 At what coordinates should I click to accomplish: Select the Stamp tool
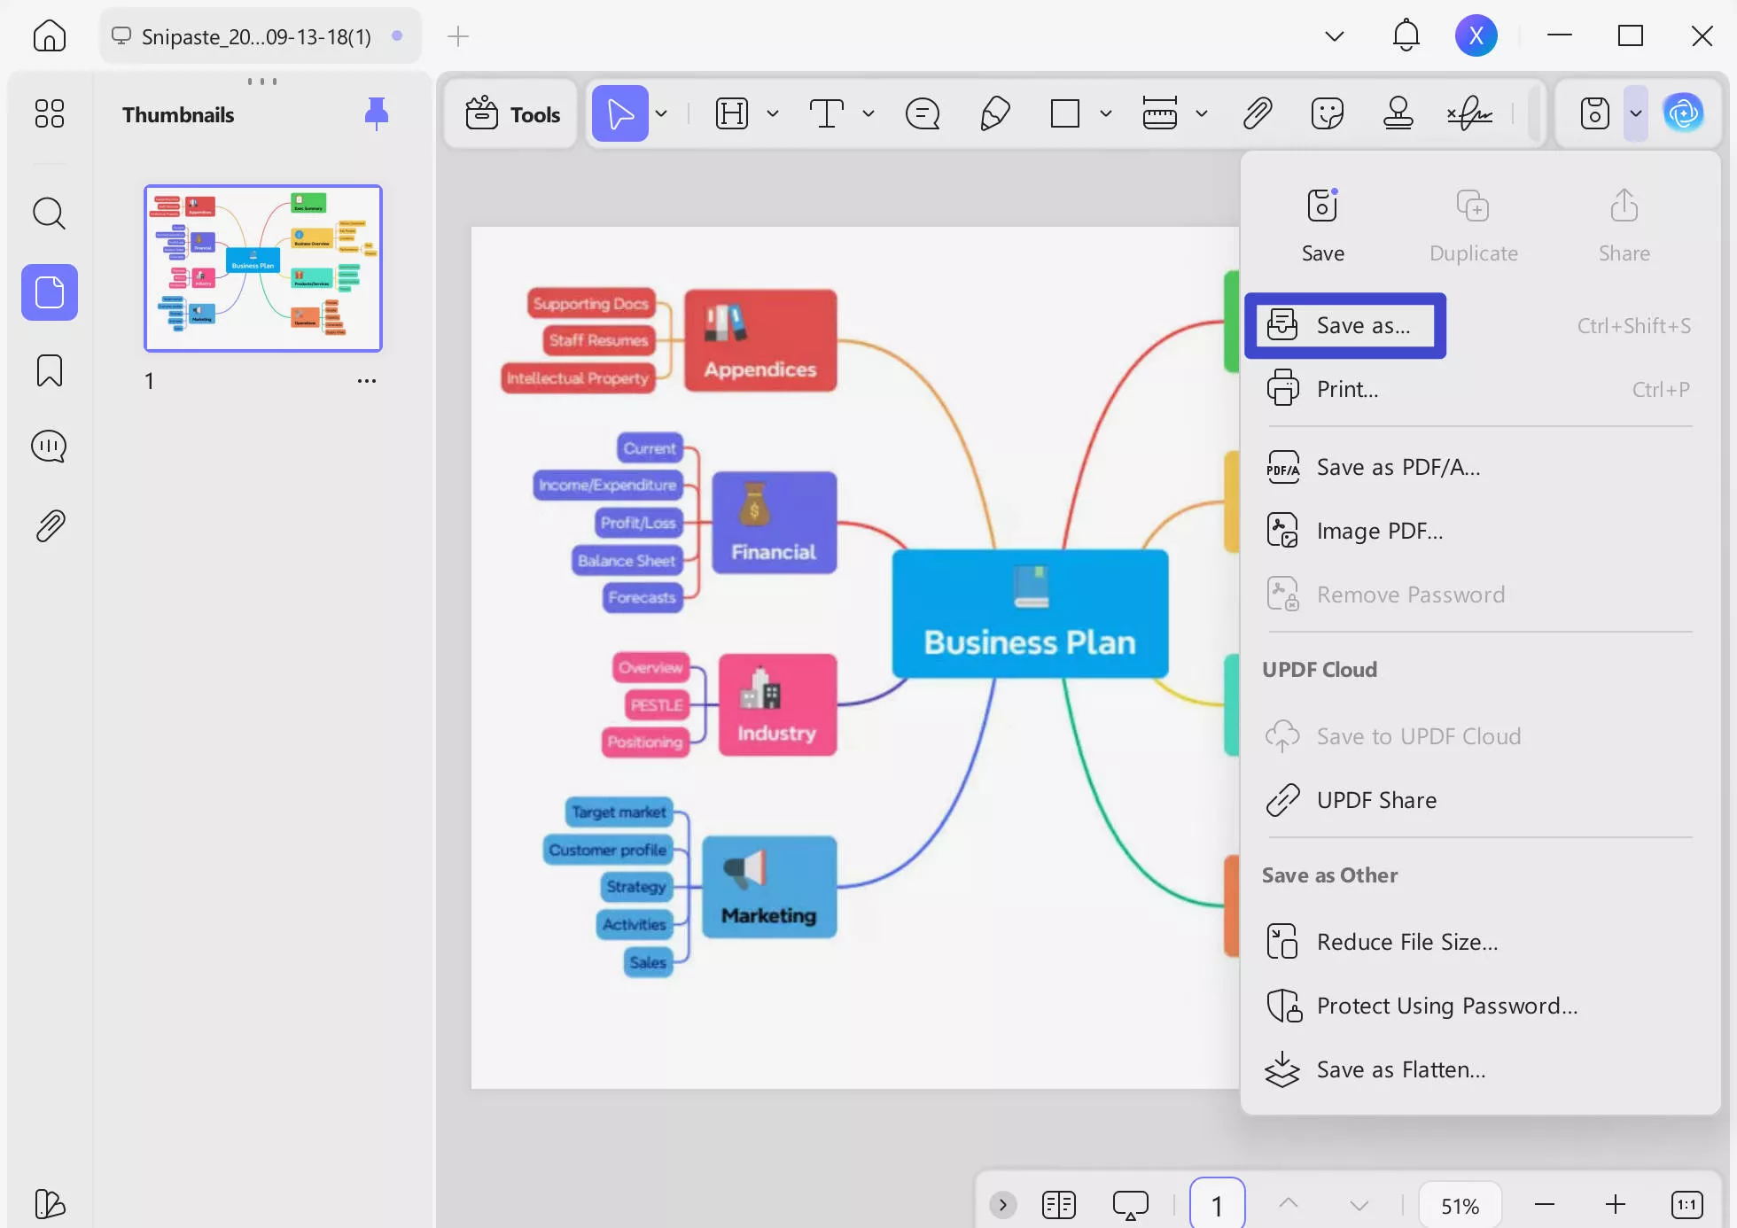(x=1398, y=113)
